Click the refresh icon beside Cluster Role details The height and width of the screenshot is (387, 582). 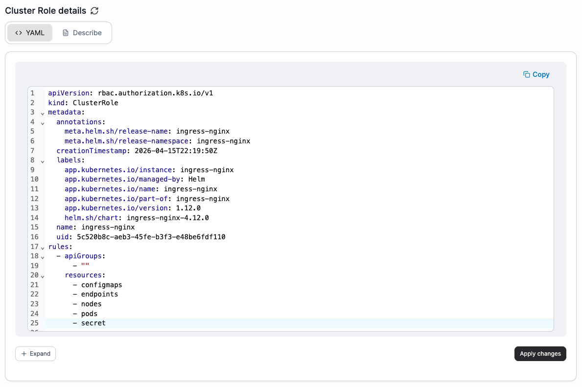tap(94, 11)
